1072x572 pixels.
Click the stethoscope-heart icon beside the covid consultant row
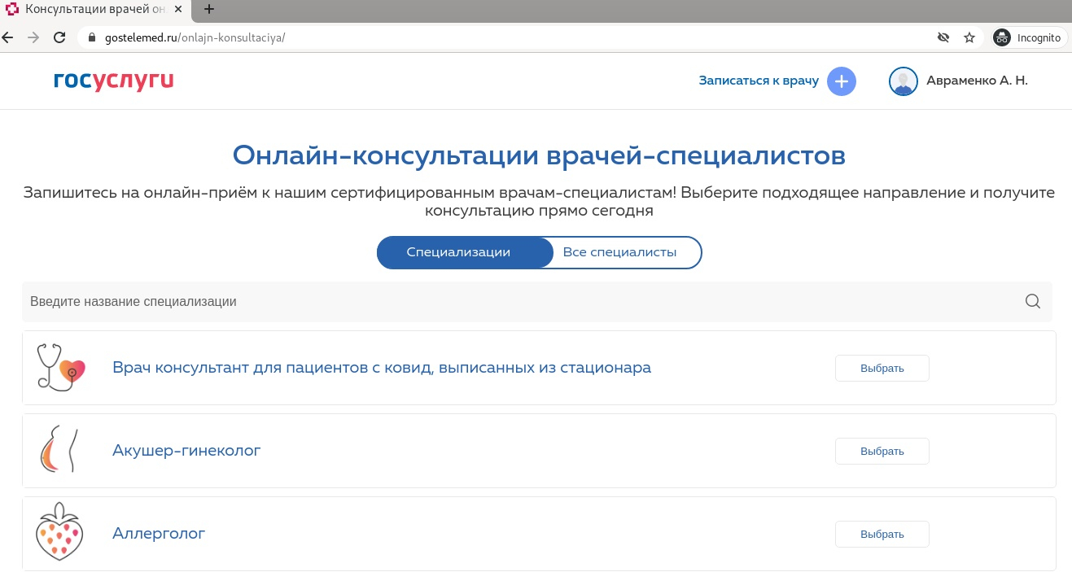(x=59, y=367)
